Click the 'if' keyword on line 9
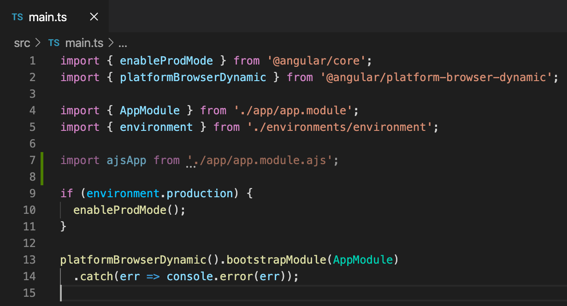Image resolution: width=567 pixels, height=306 pixels. click(67, 194)
